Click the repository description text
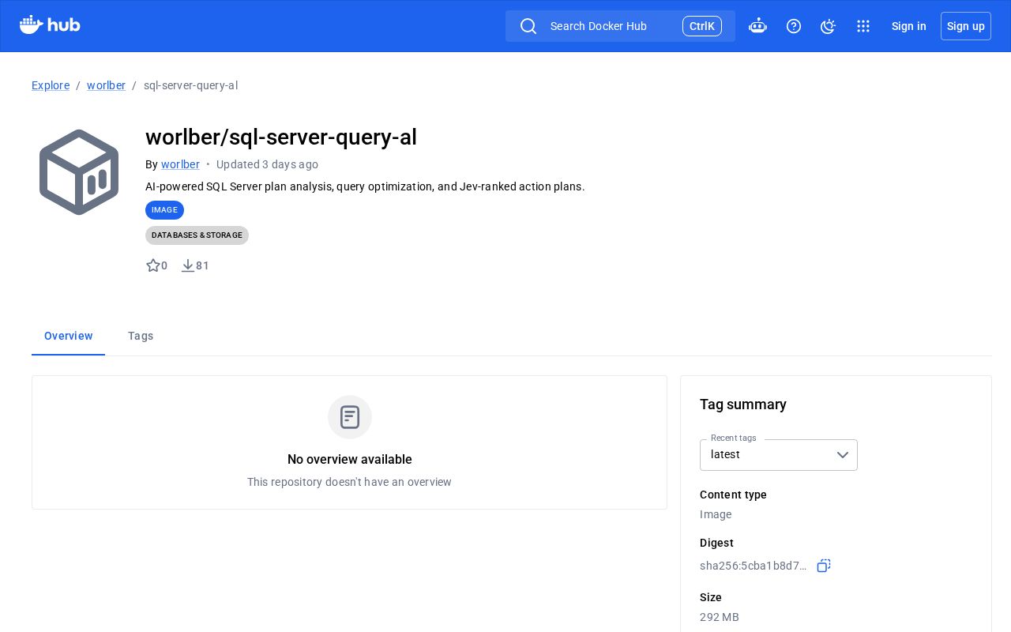The height and width of the screenshot is (632, 1011). pos(365,186)
